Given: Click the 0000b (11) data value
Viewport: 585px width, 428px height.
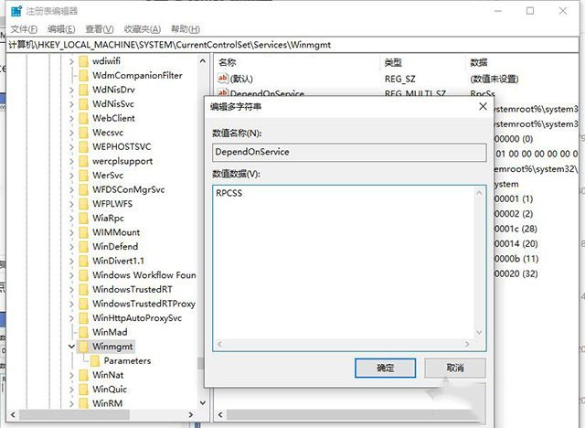Looking at the screenshot, I should coord(516,259).
